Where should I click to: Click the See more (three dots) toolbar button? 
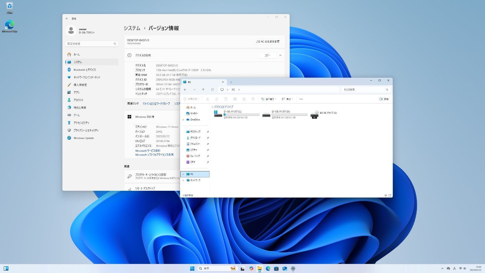(x=301, y=99)
